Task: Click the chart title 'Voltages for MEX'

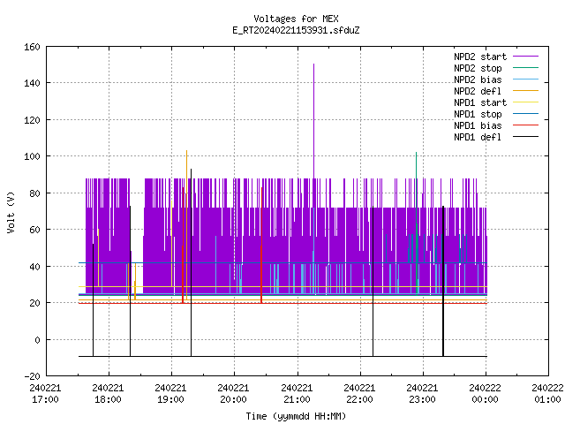Action: click(x=296, y=19)
